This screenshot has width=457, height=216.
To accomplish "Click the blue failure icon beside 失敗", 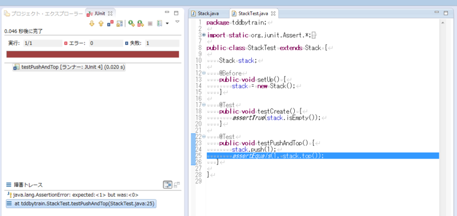I will point(126,43).
